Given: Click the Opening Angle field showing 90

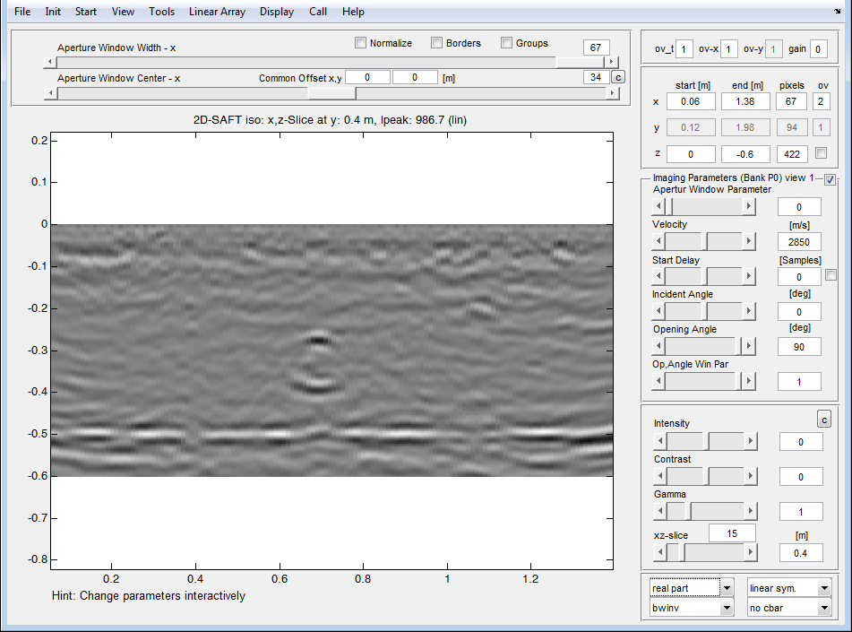Looking at the screenshot, I should [799, 346].
